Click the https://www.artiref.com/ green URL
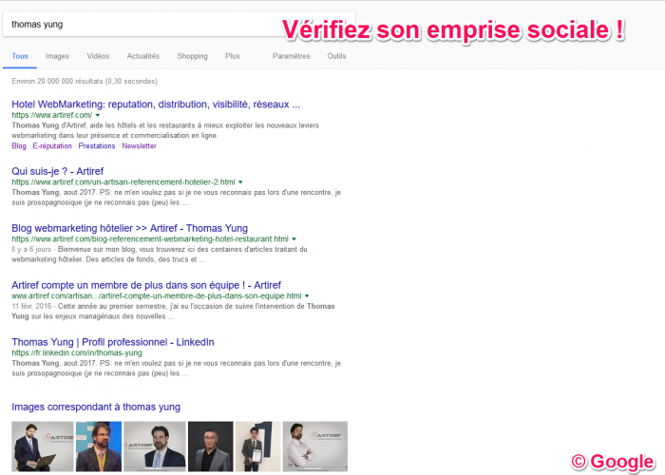Viewport: 665px width, 475px height. (x=51, y=115)
